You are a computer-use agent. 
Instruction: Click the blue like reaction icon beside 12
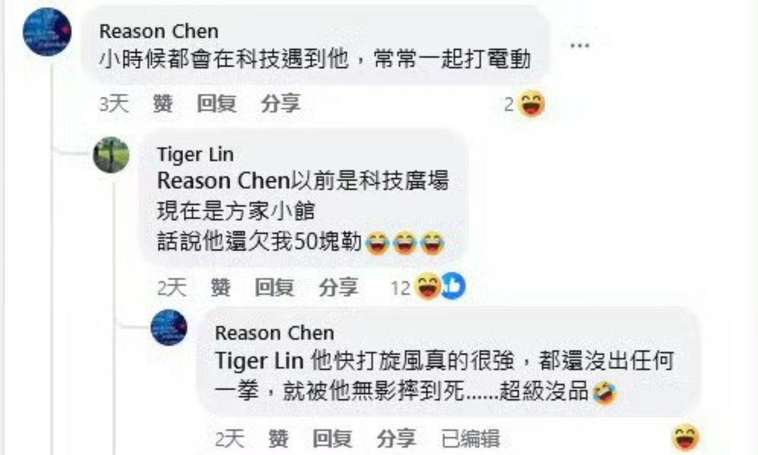453,286
